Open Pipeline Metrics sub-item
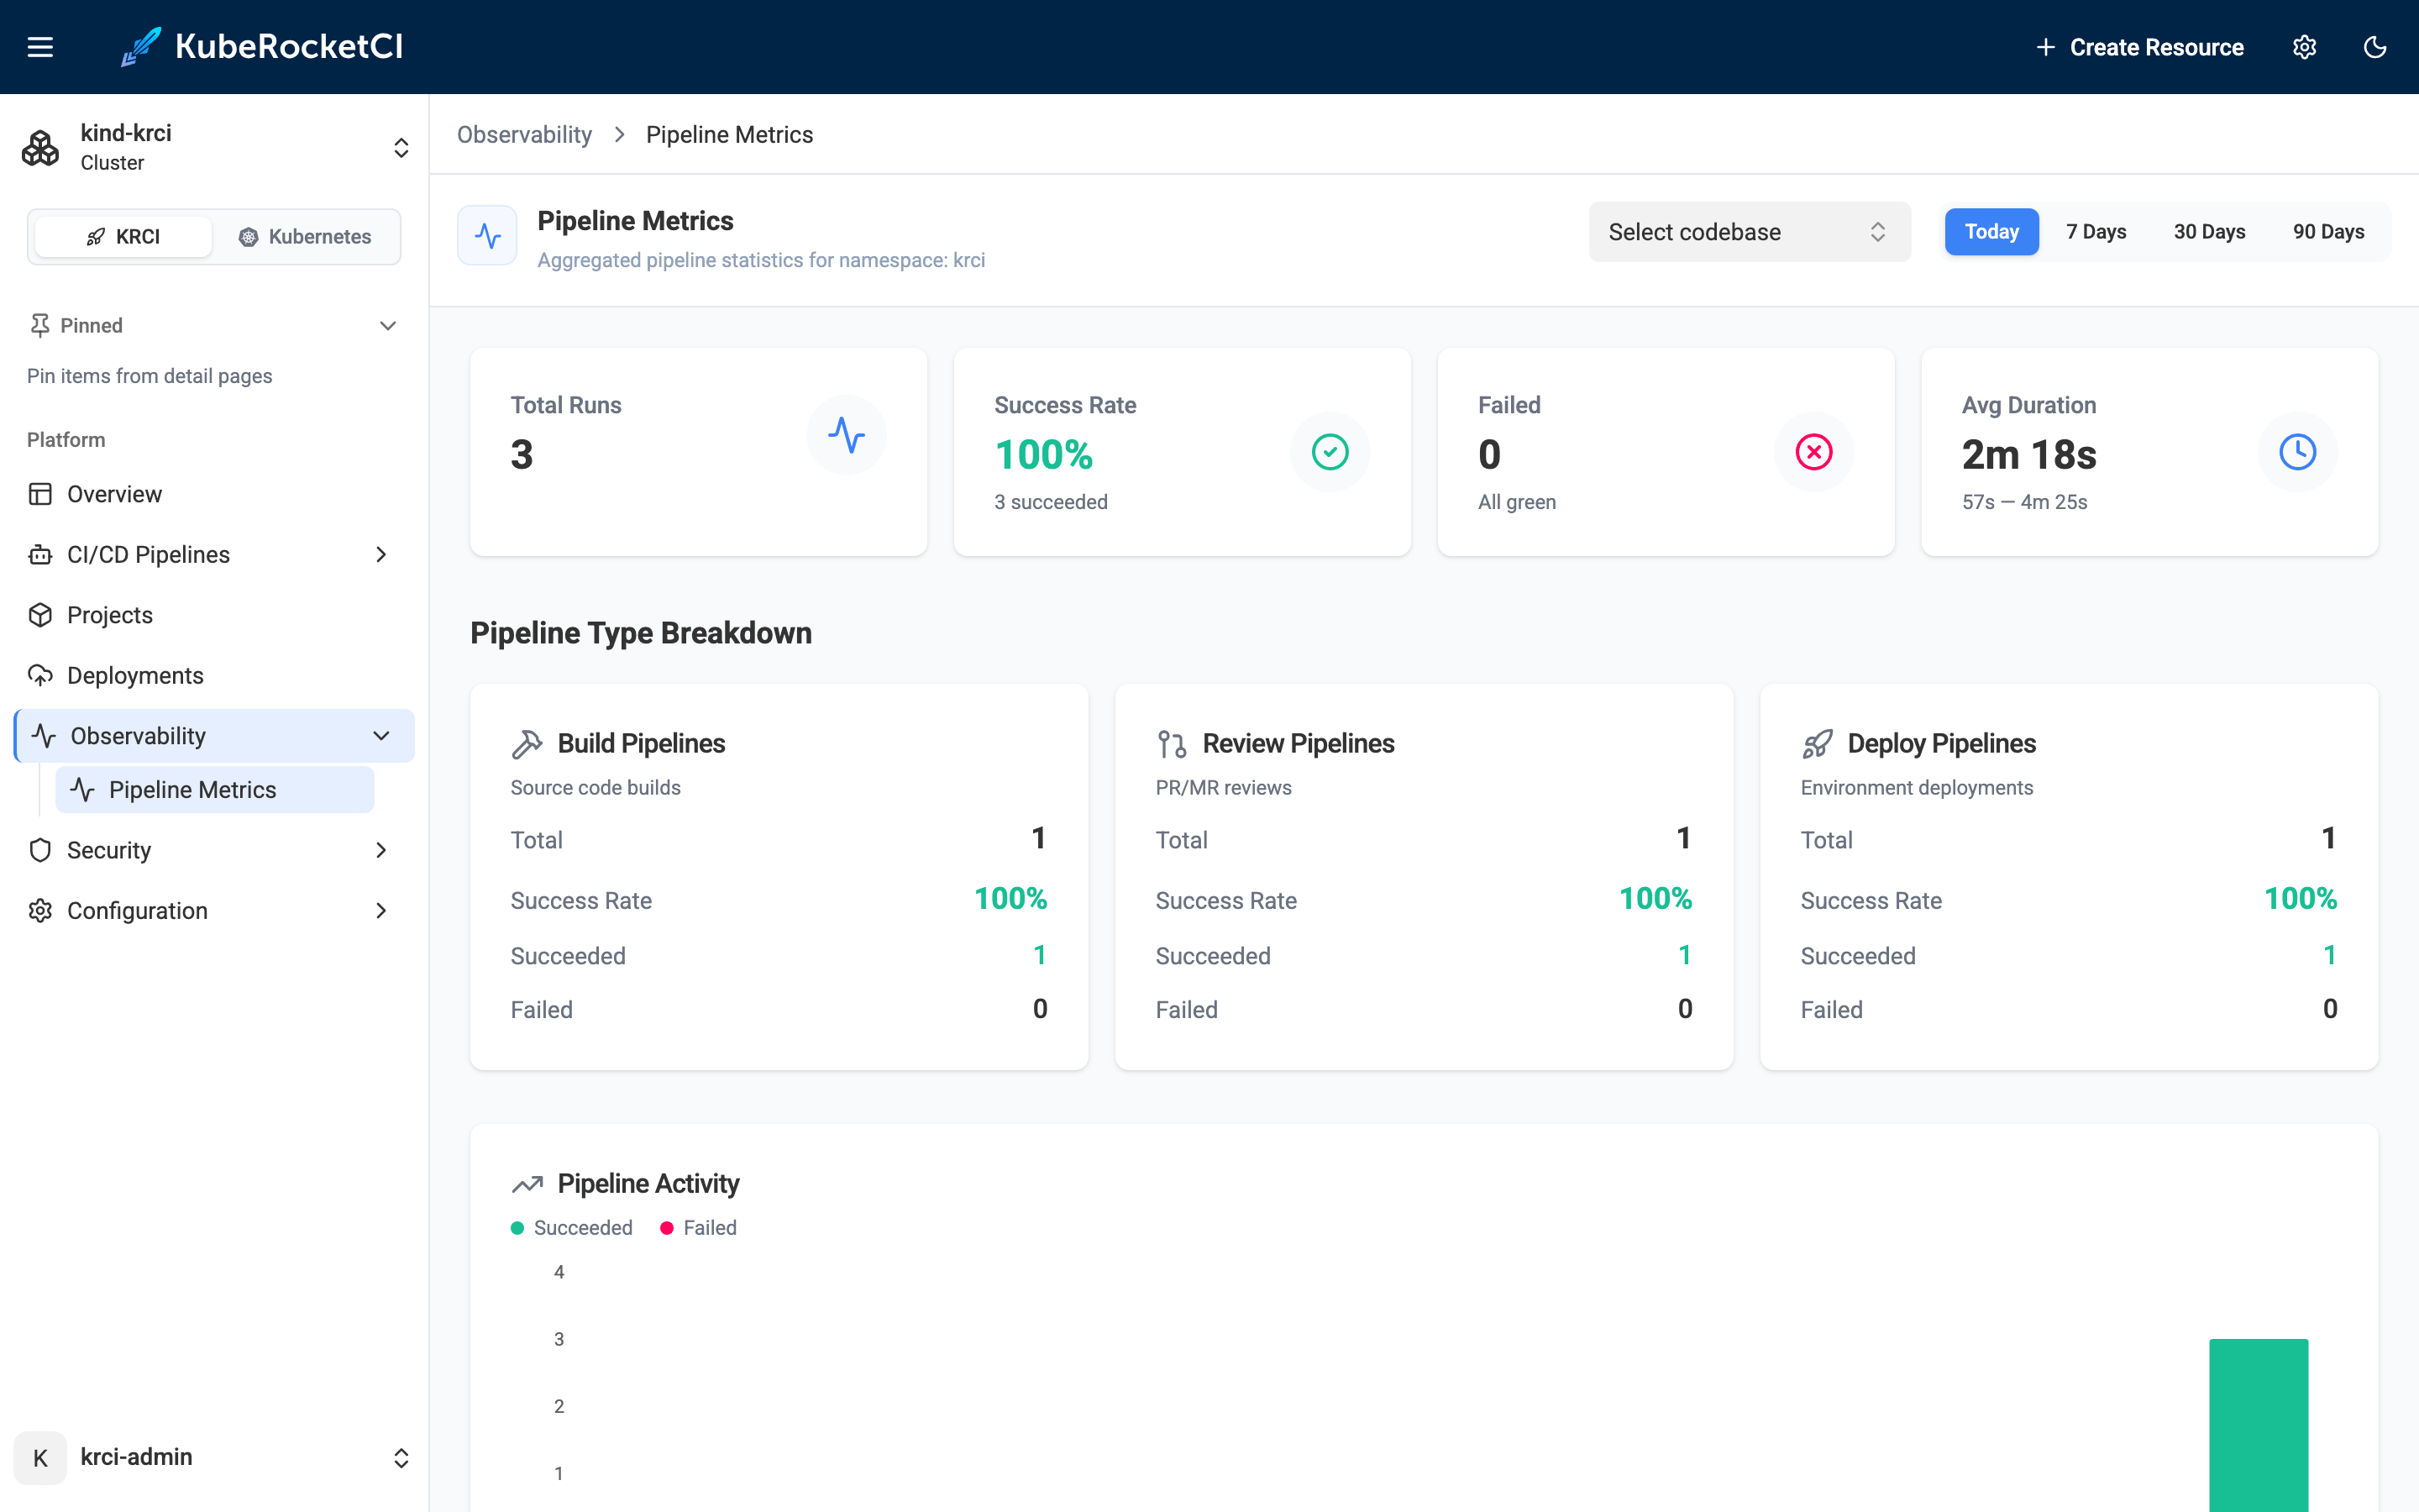The height and width of the screenshot is (1512, 2419). (215, 790)
